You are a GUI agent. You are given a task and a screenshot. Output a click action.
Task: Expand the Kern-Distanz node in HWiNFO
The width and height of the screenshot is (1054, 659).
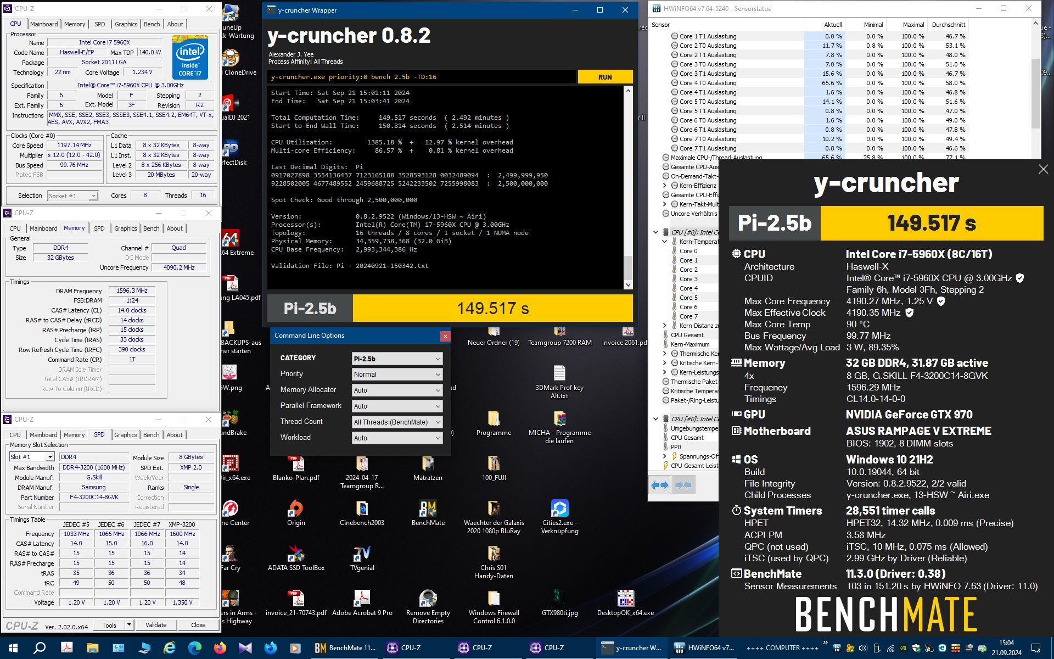(665, 326)
